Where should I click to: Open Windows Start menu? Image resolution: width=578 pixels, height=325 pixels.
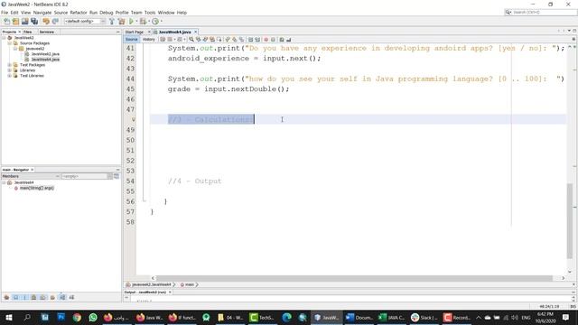9,317
